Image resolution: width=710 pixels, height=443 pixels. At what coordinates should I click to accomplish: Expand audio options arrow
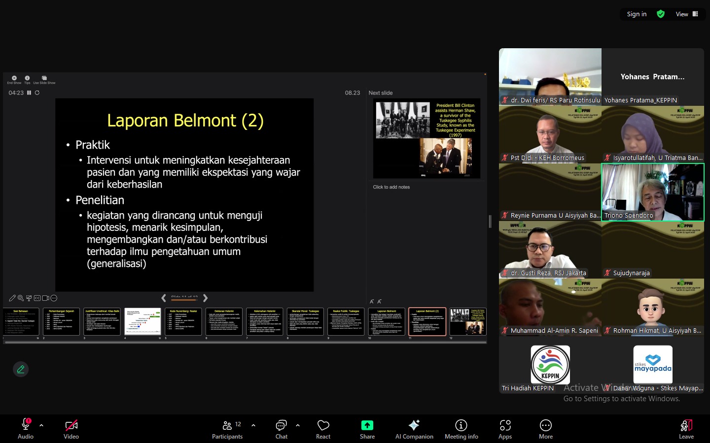[41, 425]
